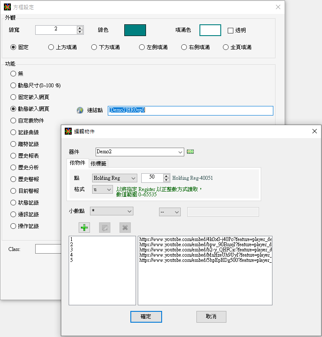Open the teal 線色 color swatch
This screenshot has width=322, height=337.
(135, 30)
